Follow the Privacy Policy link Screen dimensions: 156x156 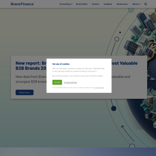pos(99,88)
